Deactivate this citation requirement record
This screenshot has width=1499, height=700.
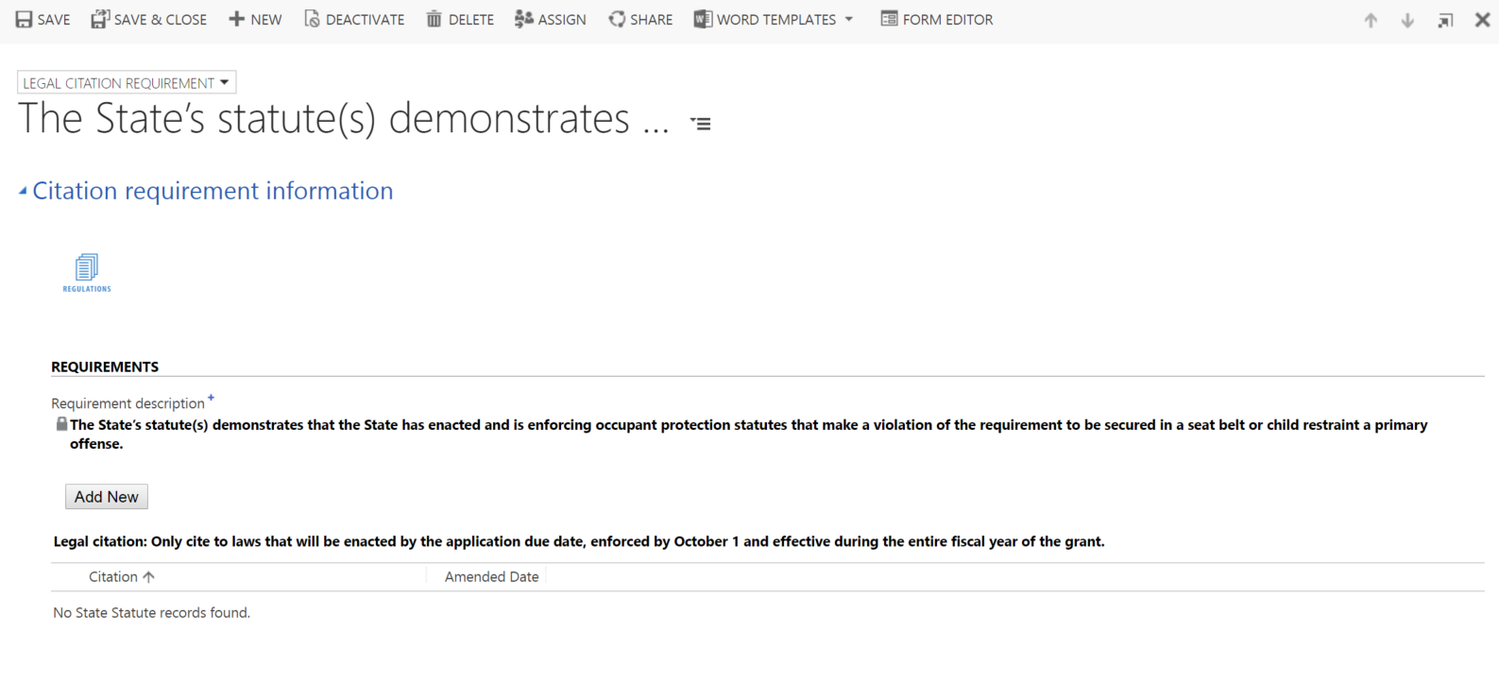coord(354,20)
